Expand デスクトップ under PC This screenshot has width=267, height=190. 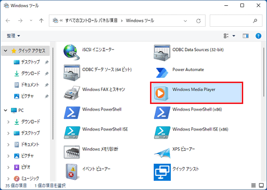click(8, 133)
